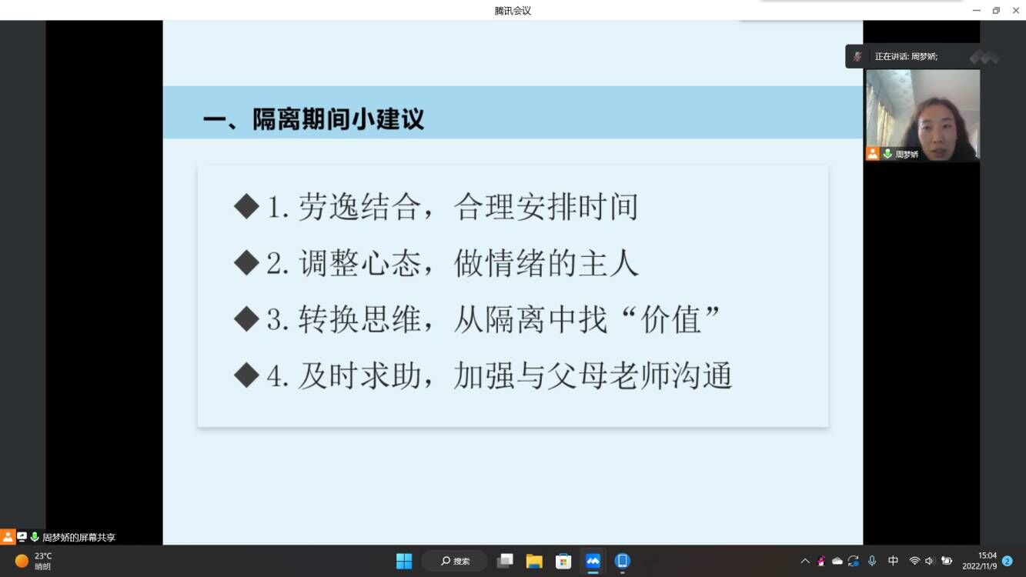This screenshot has height=577, width=1026.
Task: Click the '周梦娇的屏幕共享' label
Action: [79, 538]
